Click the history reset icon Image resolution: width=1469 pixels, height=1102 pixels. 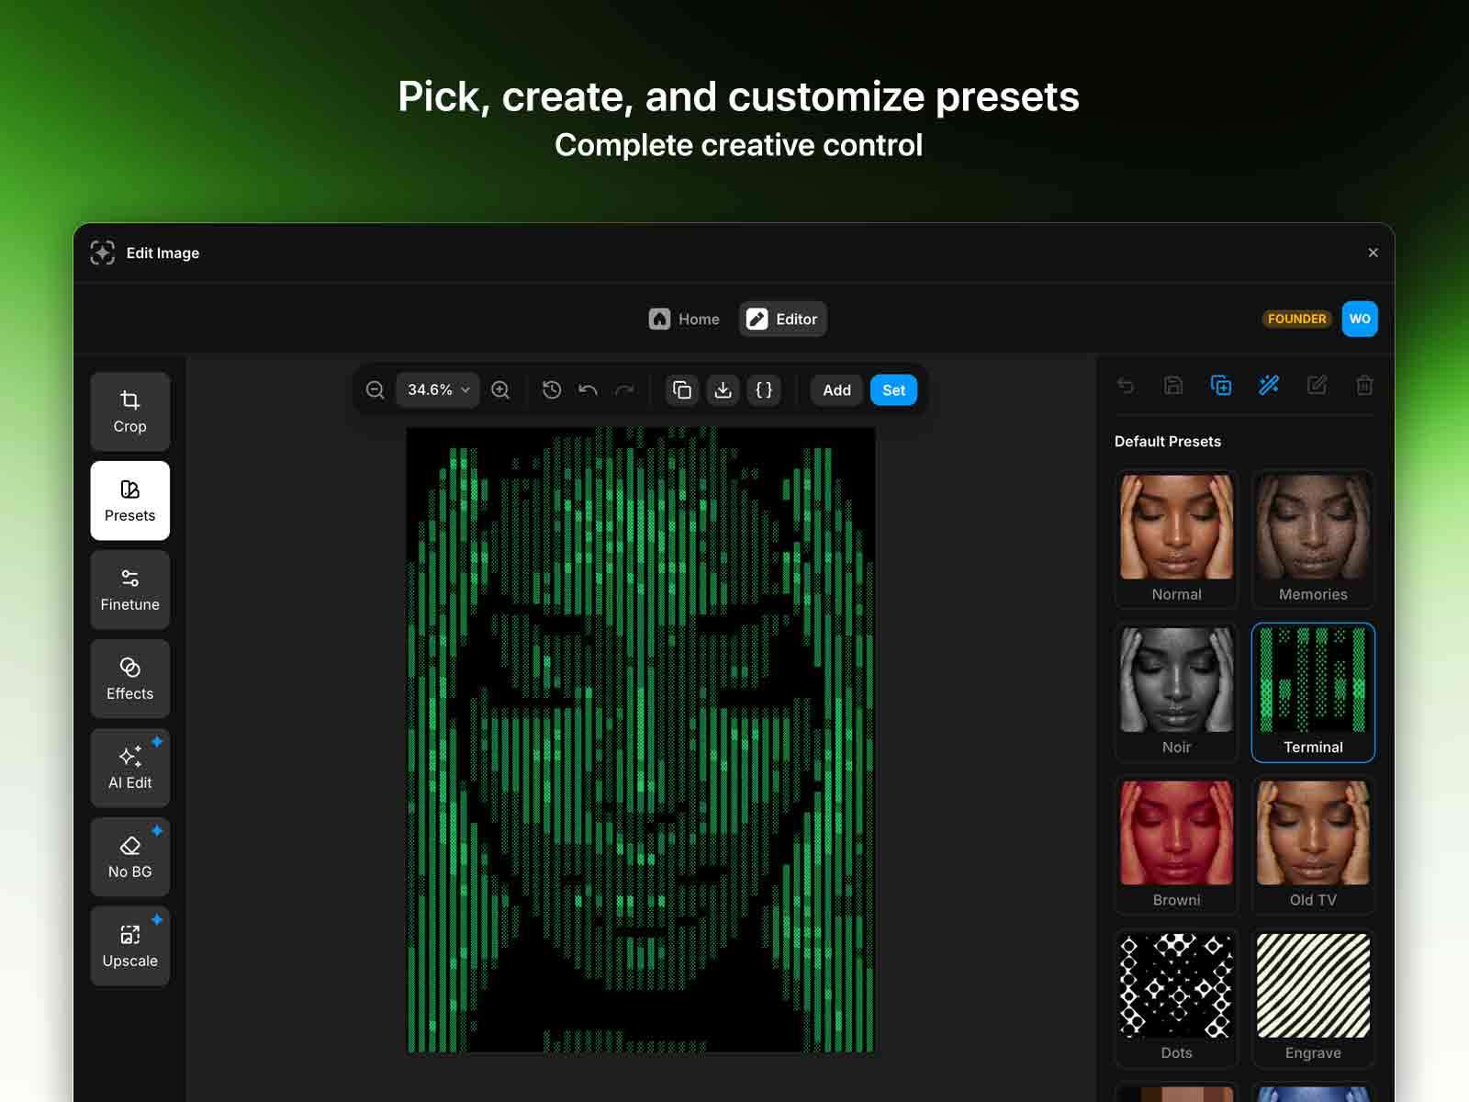coord(551,389)
